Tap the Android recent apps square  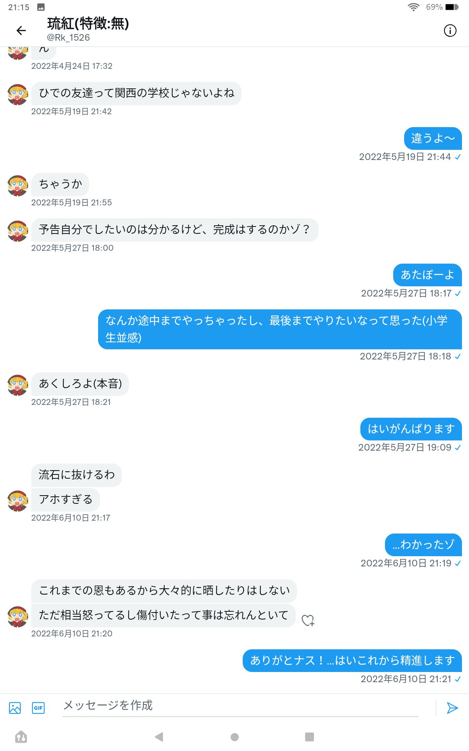pos(310,737)
